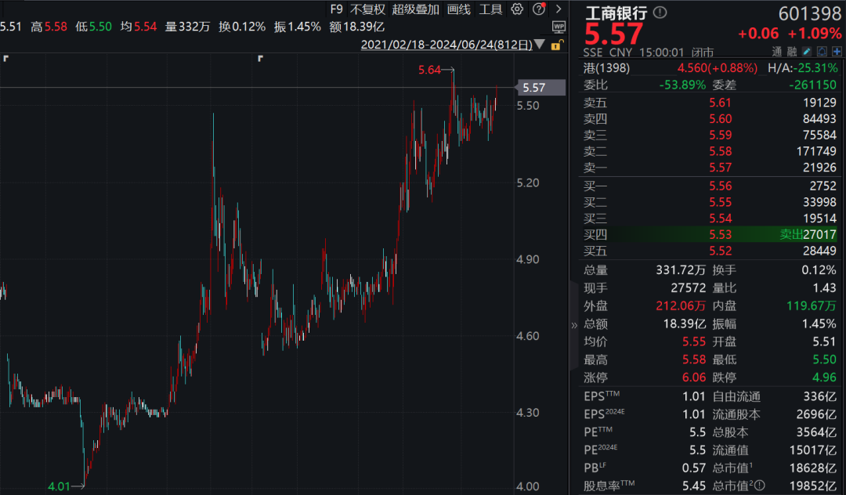Click the 委差 -261150 value
Screen dimensions: 846x495
[x=812, y=85]
